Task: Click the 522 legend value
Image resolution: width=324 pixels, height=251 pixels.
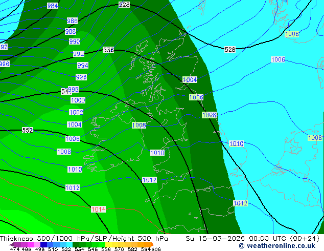Action: pos(66,249)
